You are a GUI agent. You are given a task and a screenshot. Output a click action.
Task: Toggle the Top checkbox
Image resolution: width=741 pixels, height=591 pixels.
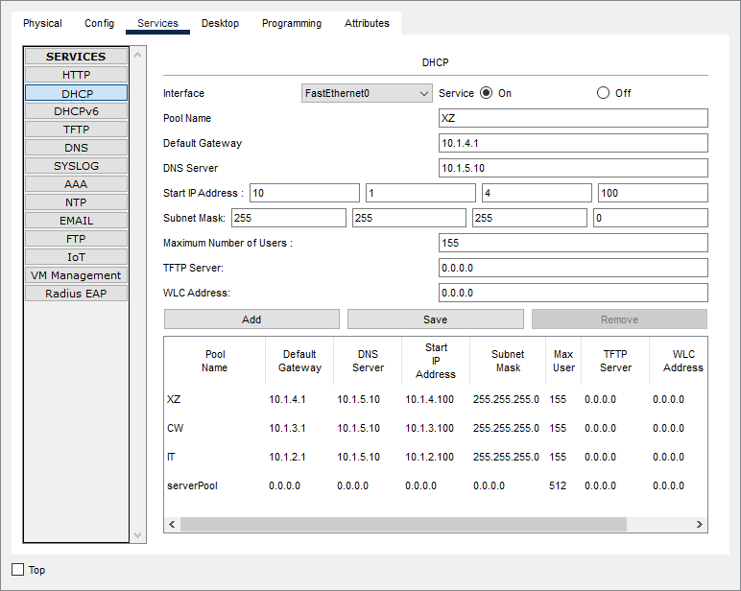point(18,570)
